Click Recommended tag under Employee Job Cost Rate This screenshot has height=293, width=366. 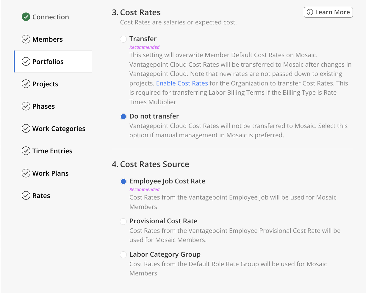click(x=144, y=190)
